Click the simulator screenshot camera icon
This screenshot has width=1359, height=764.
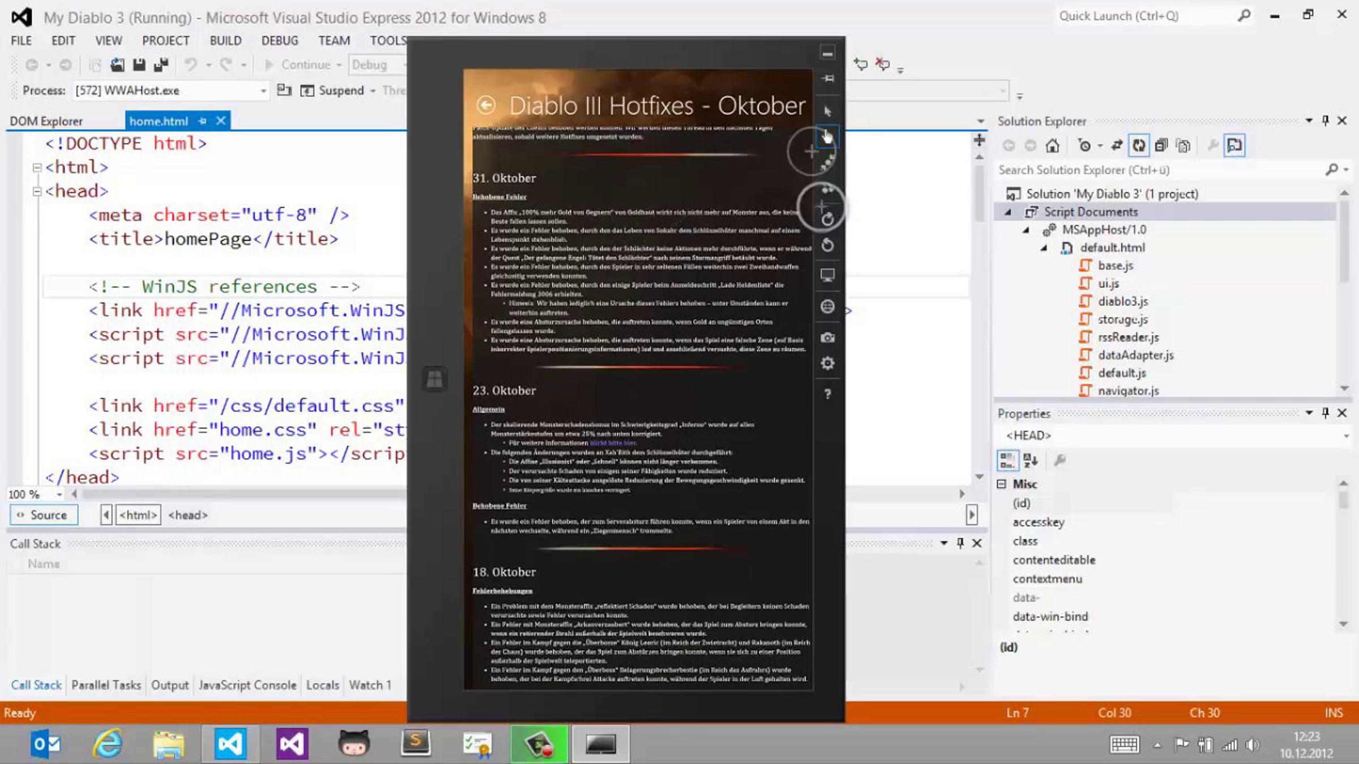coord(827,337)
